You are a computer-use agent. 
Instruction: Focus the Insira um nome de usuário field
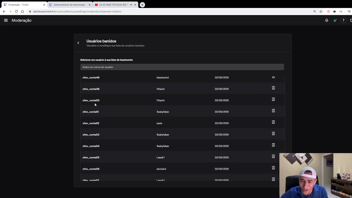pyautogui.click(x=182, y=67)
